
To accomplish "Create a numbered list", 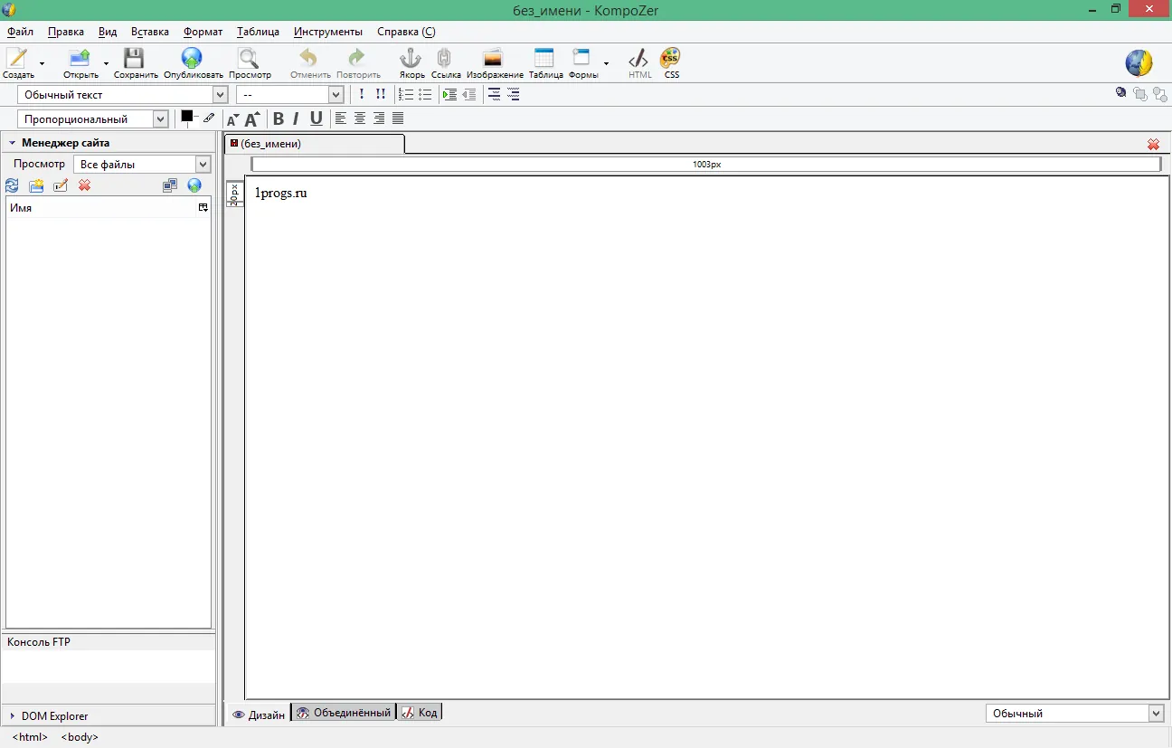I will [406, 94].
